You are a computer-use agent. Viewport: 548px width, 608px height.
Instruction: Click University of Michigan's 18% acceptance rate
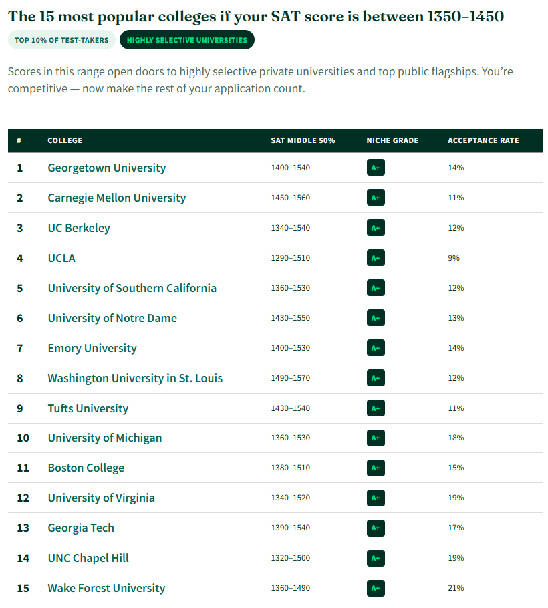pos(456,438)
